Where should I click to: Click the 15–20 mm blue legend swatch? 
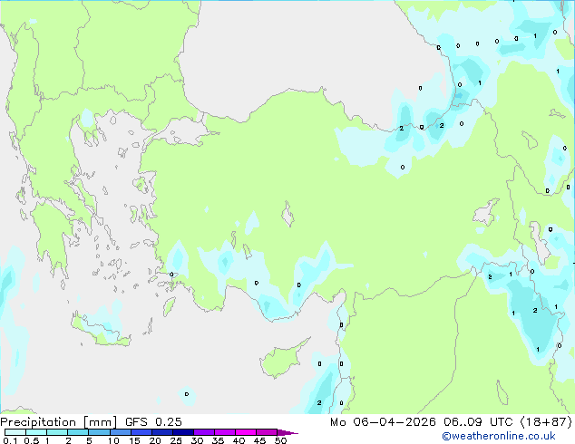coord(141,432)
